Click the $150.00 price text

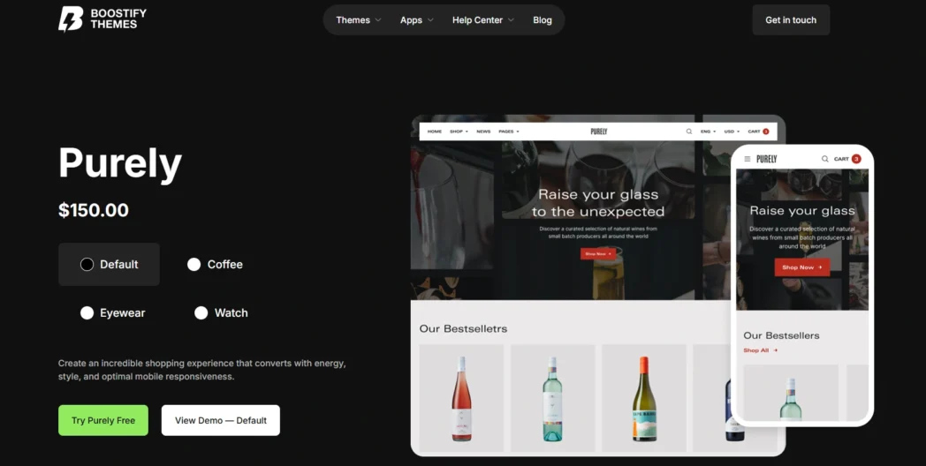coord(94,210)
